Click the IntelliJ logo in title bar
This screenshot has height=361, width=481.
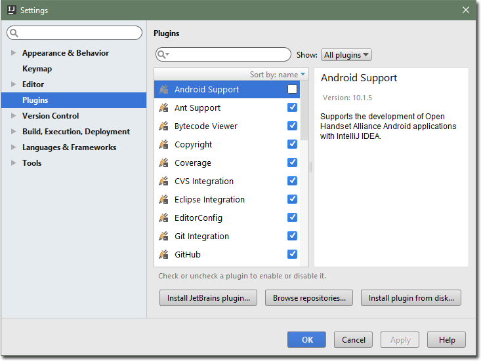[12, 10]
